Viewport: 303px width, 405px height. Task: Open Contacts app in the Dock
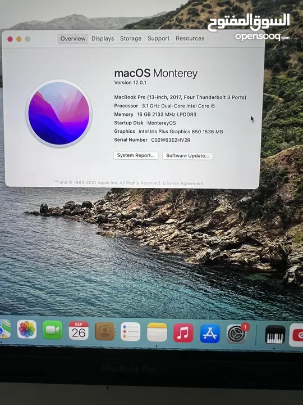pos(104,331)
